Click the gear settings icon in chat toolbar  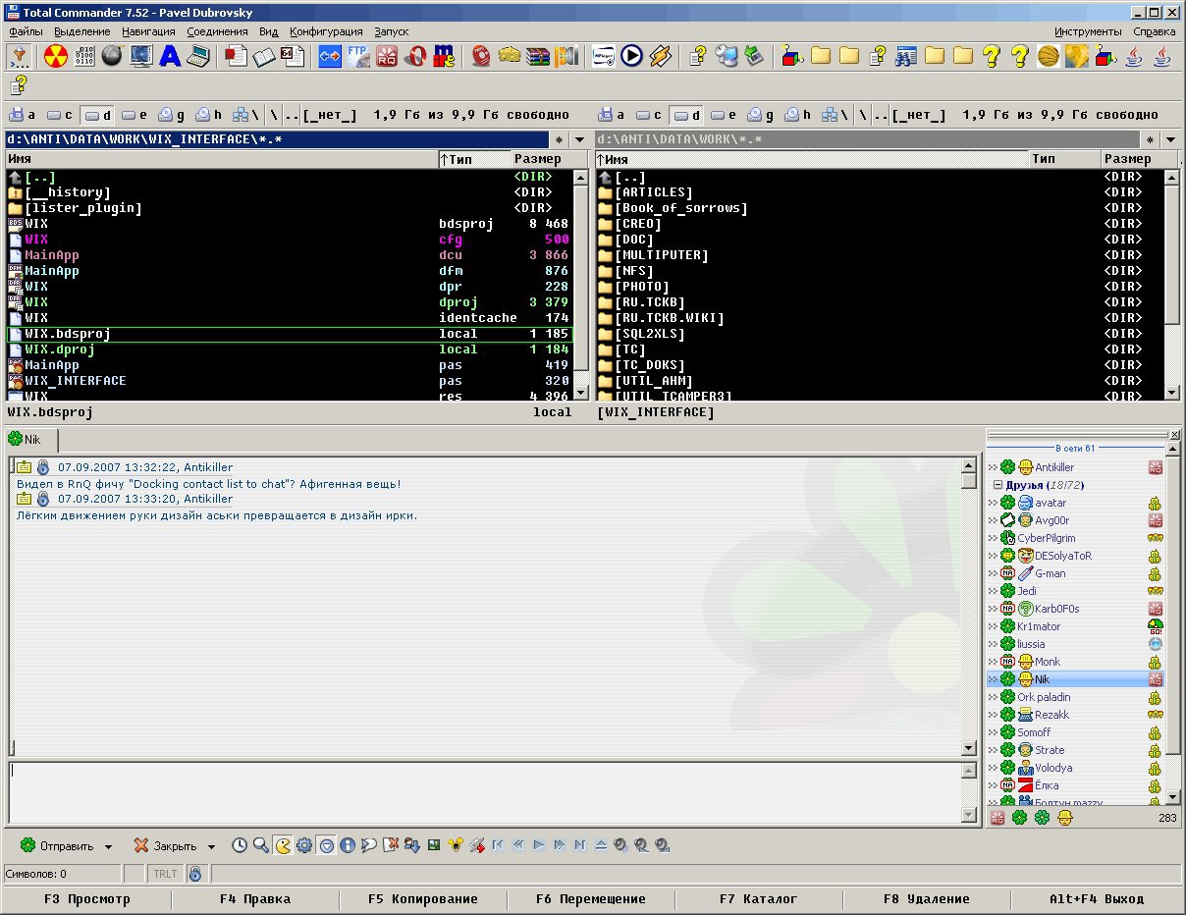pyautogui.click(x=304, y=844)
